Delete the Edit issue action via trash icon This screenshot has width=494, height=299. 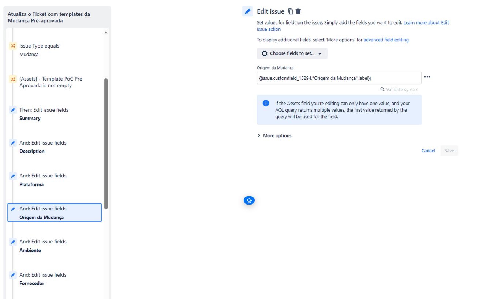(298, 11)
